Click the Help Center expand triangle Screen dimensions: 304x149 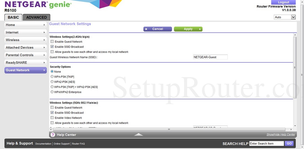point(138,135)
